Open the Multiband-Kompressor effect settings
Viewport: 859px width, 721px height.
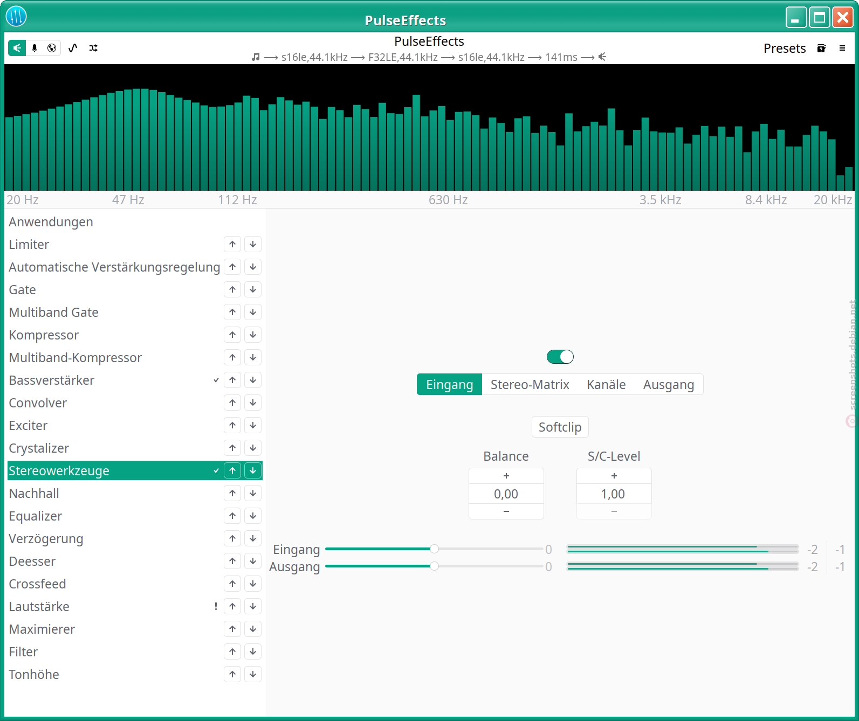coord(135,357)
